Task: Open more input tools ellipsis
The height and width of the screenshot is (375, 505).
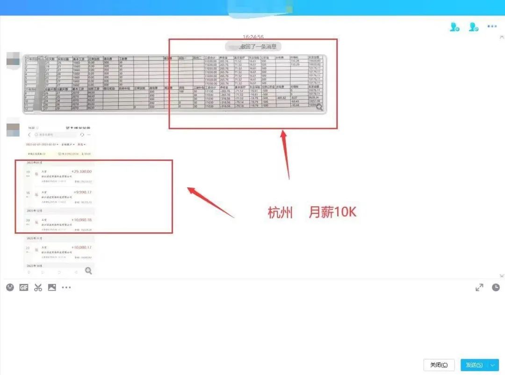Action: (x=66, y=288)
